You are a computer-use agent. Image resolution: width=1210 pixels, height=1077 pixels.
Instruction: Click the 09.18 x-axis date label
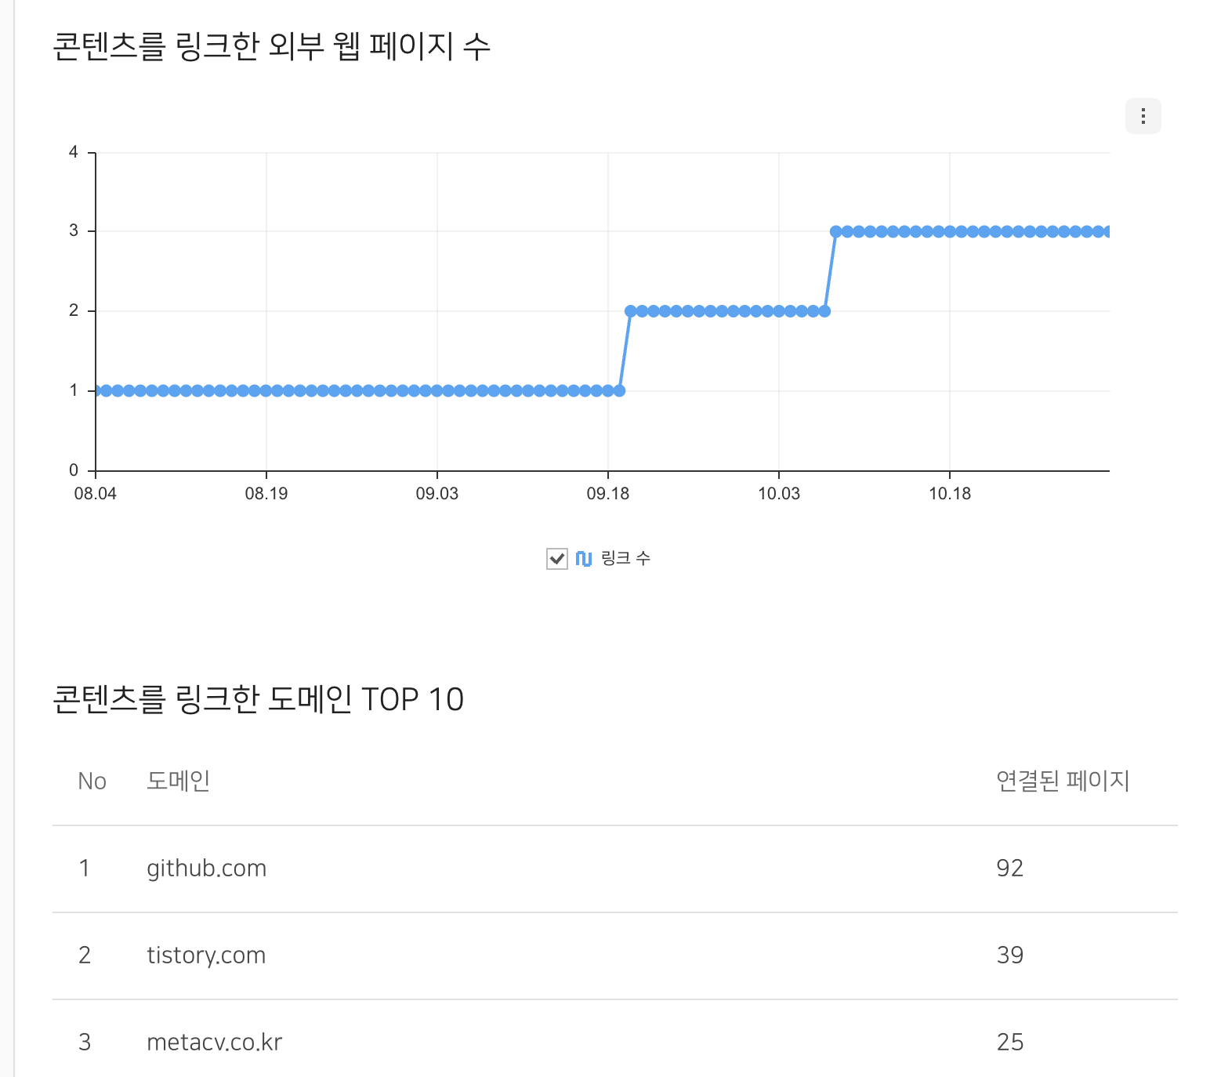coord(607,494)
